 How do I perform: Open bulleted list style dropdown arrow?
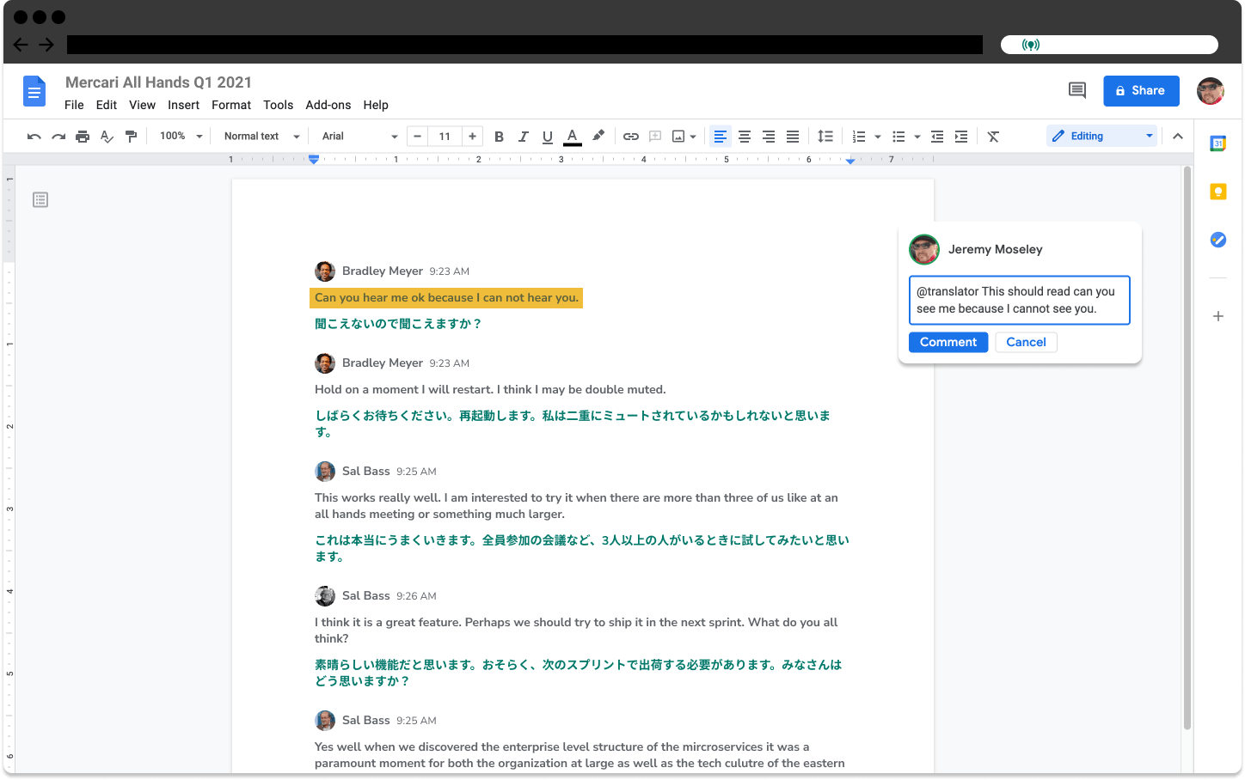pos(917,137)
